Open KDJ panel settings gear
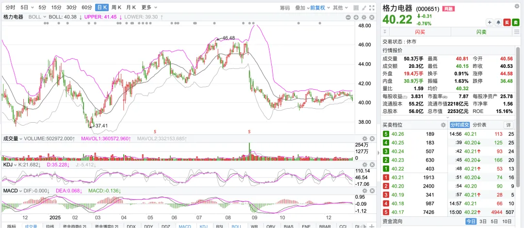 click(364, 164)
